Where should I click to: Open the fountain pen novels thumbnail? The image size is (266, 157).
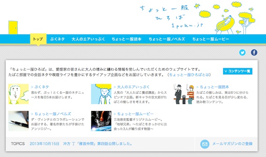[x=18, y=121]
